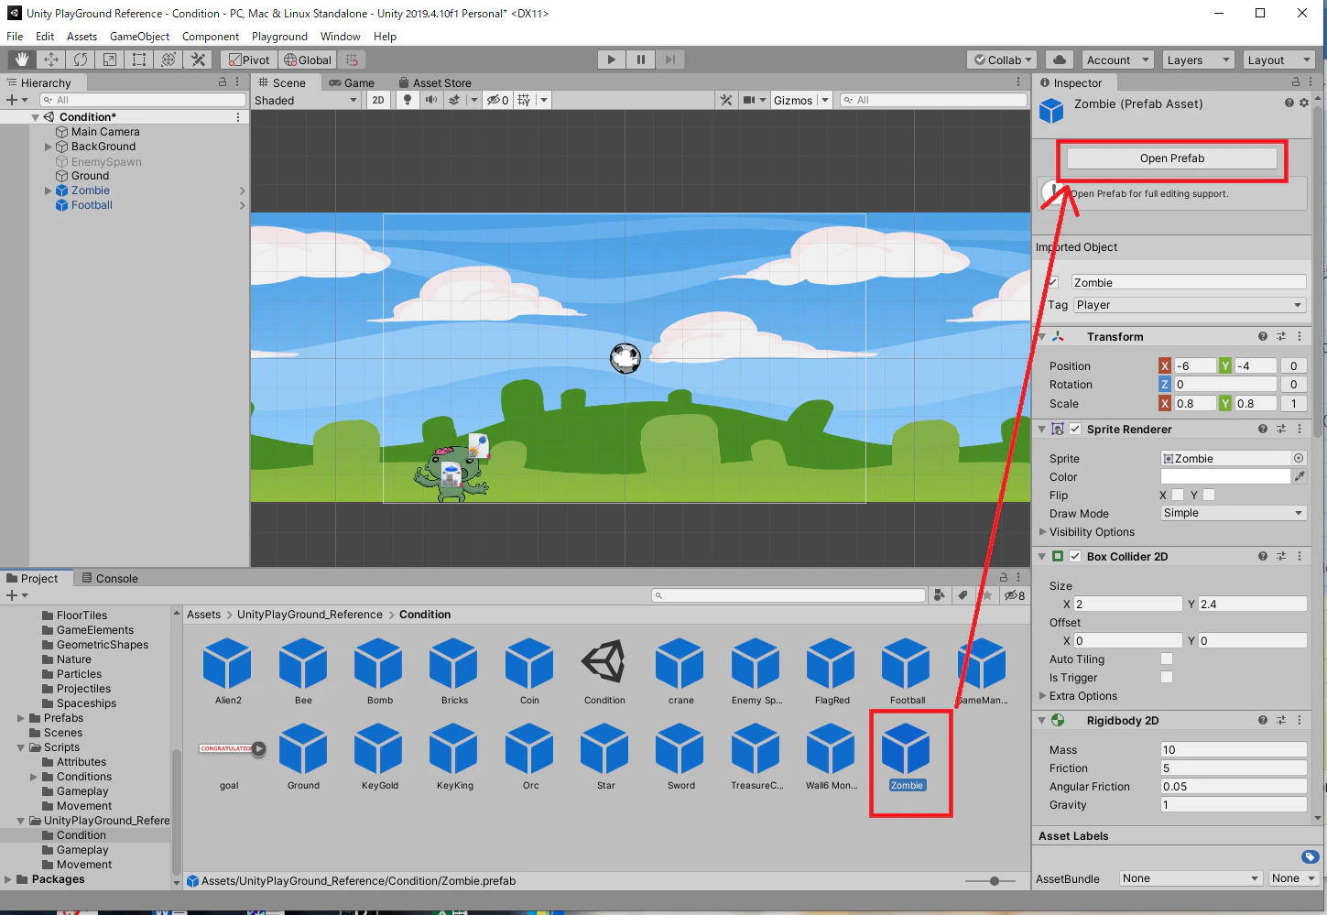Select the Bomb prefab asset

(x=379, y=671)
